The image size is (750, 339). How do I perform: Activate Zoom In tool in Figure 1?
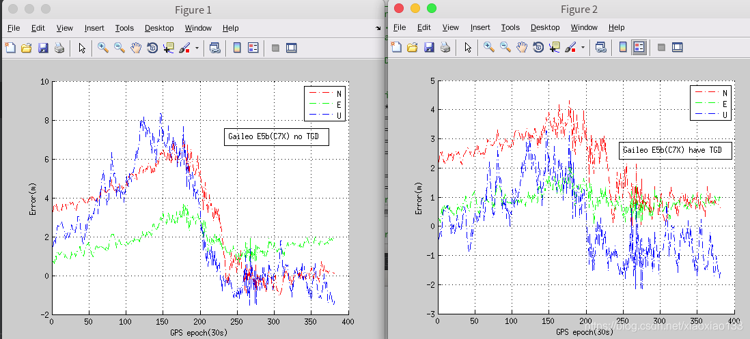(x=103, y=47)
